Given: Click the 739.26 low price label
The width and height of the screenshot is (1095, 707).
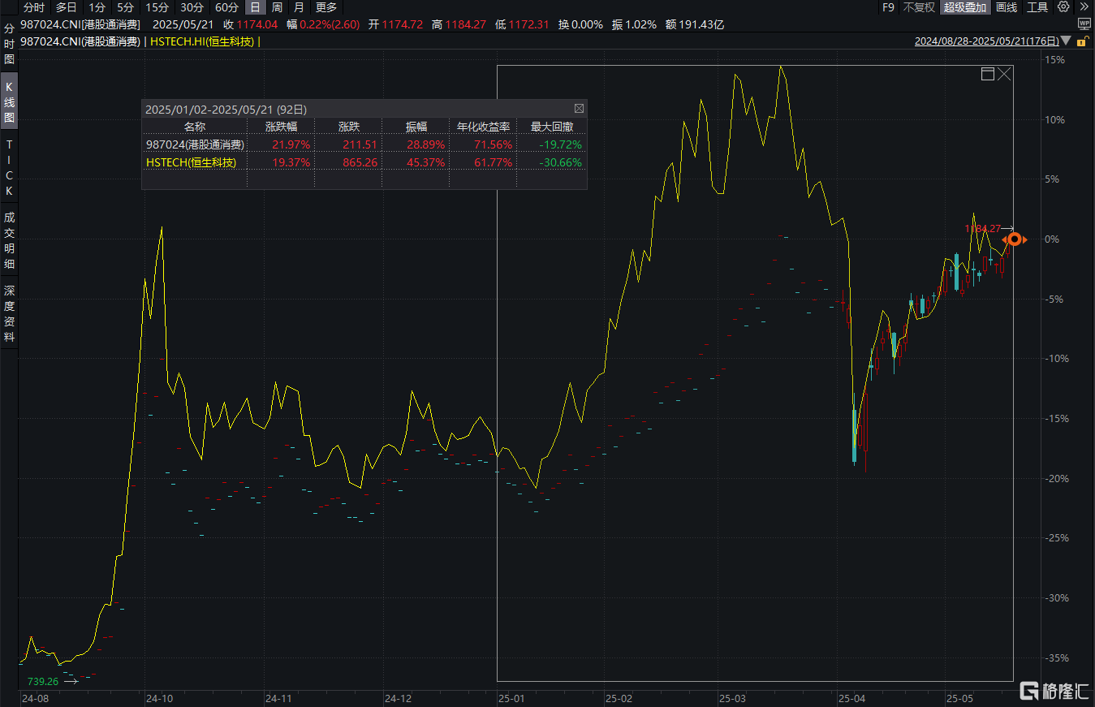Looking at the screenshot, I should [x=43, y=682].
